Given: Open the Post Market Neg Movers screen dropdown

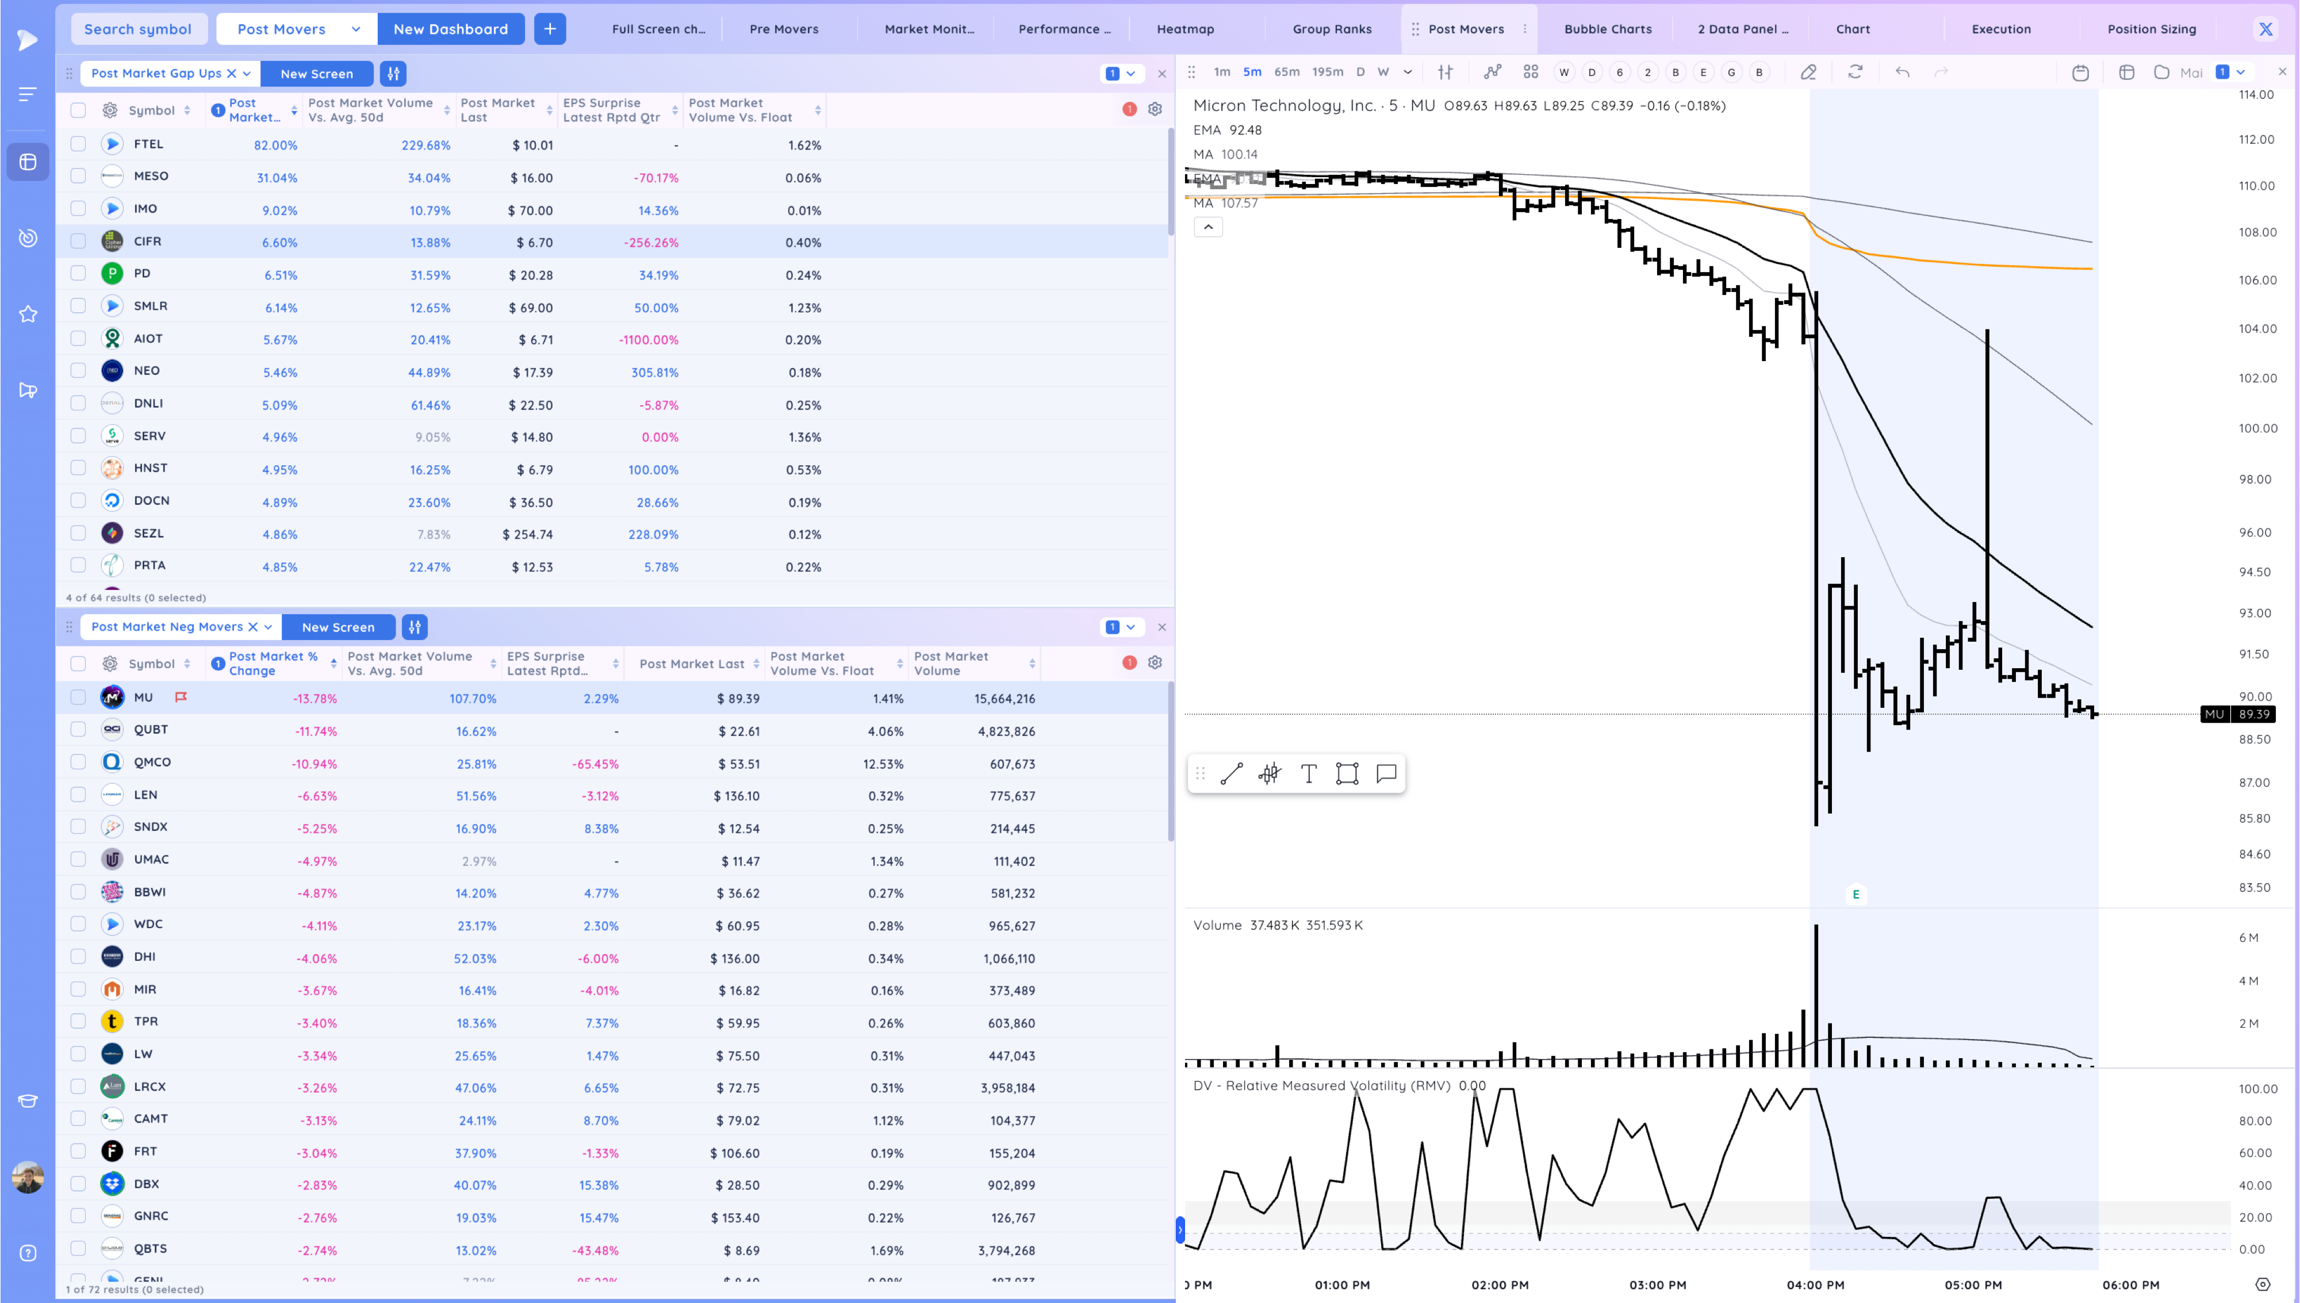Looking at the screenshot, I should (267, 627).
